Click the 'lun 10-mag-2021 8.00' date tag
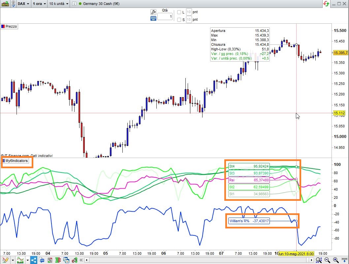This screenshot has width=349, height=264. tap(296, 253)
